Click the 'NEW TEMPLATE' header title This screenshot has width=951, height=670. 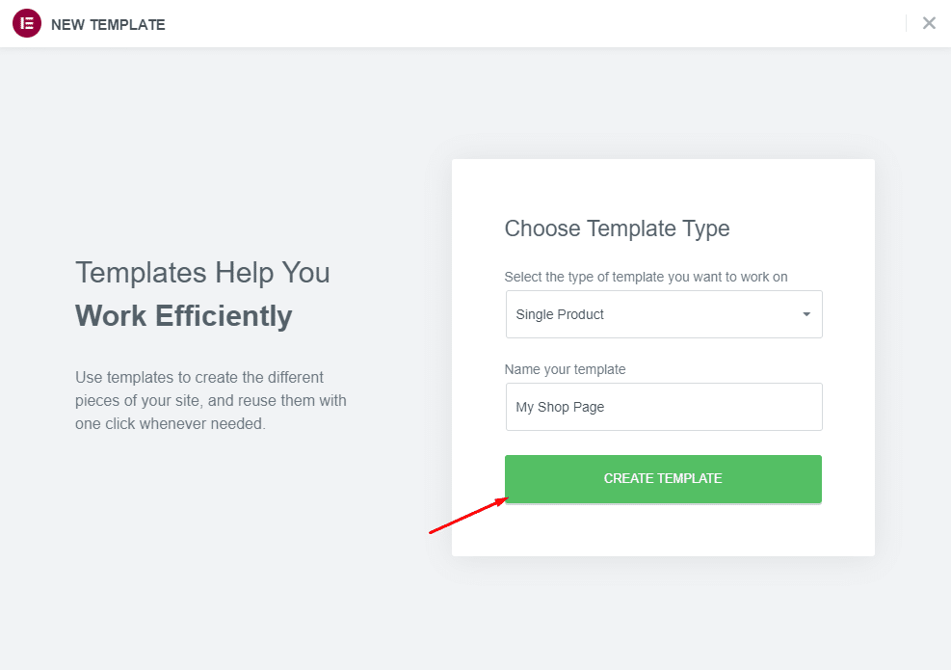108,25
